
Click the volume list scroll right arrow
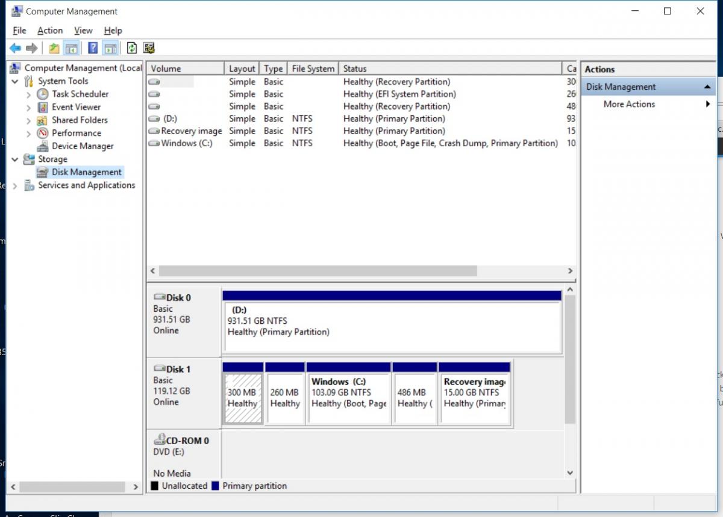tap(570, 271)
